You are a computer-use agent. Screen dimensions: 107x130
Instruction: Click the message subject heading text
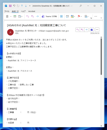coord(36,25)
